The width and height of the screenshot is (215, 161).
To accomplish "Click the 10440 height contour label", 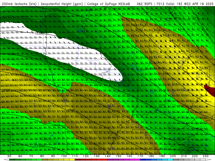I will [12, 54].
